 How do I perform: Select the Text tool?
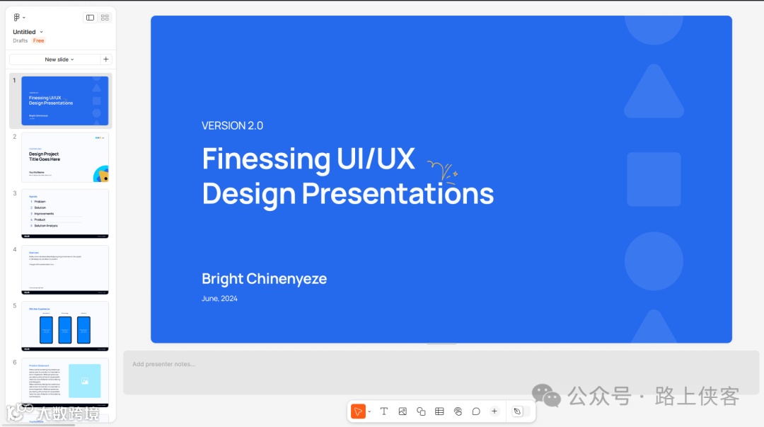click(384, 411)
